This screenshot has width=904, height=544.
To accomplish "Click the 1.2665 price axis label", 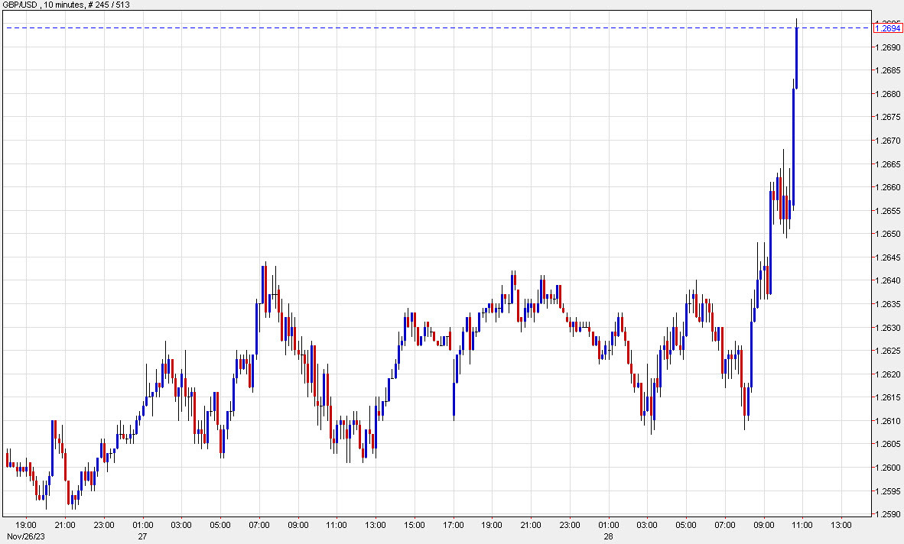I will tap(887, 164).
